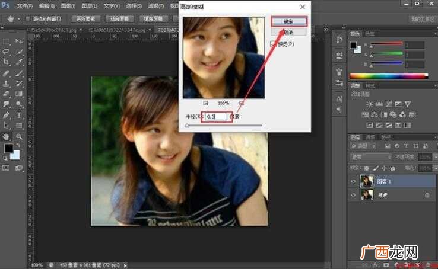Select the Move tool
This screenshot has width=438, height=269.
19,41
